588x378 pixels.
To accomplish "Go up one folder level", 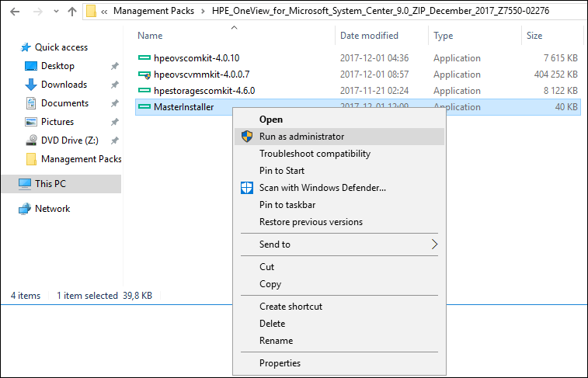I will [x=72, y=12].
